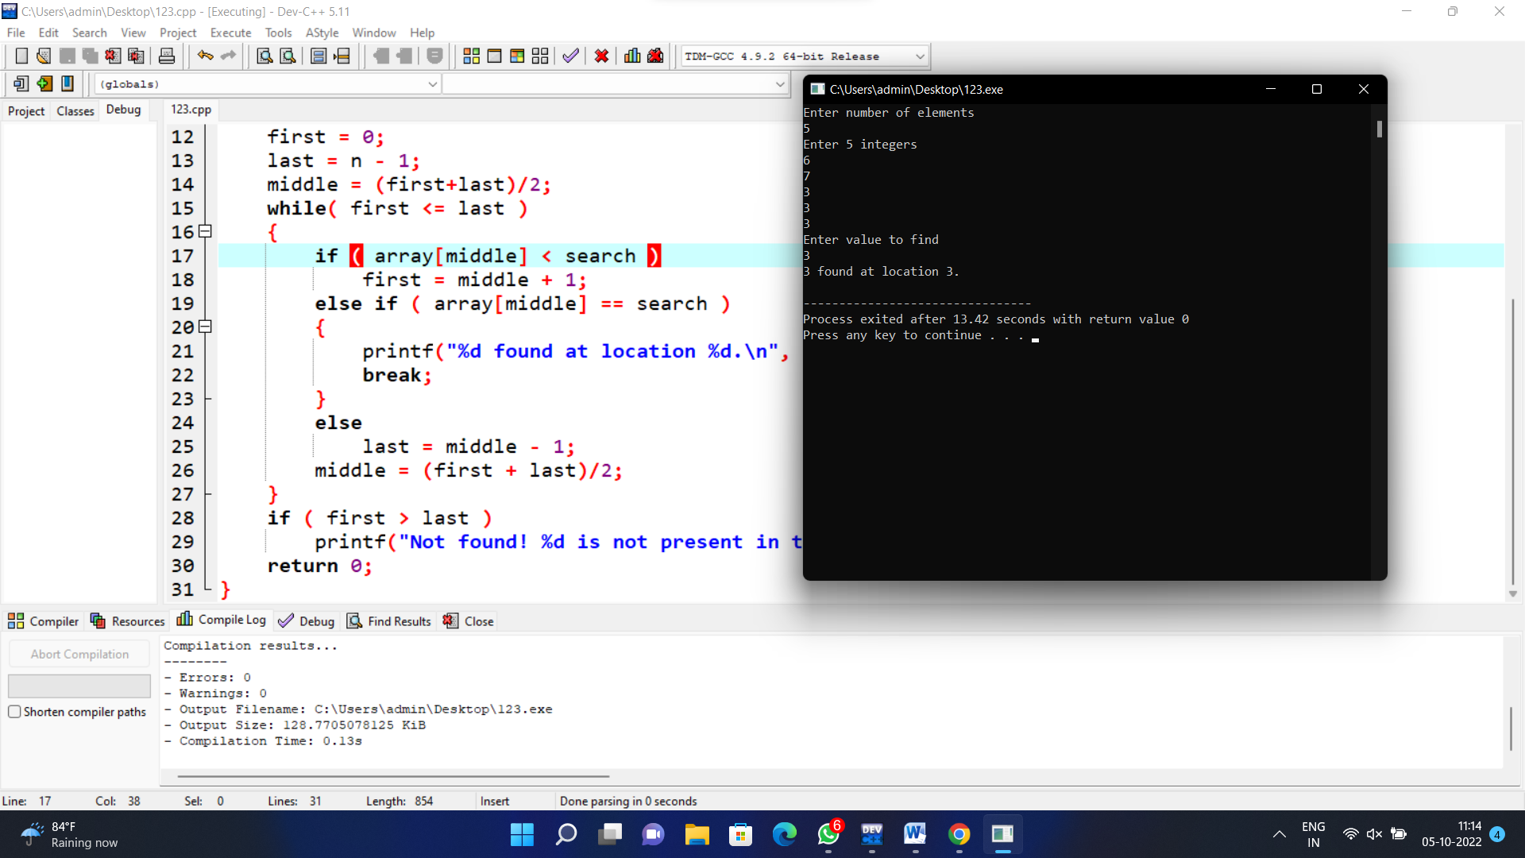Screen dimensions: 1525x858
Task: Collapse the block marker at line 20
Action: point(204,327)
